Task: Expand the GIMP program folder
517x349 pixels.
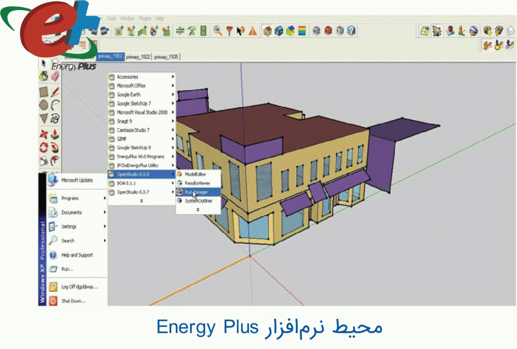Action: tap(141, 139)
